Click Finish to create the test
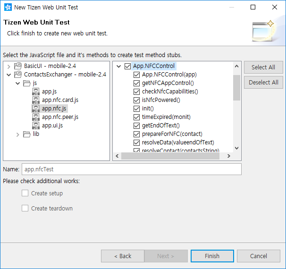 (212, 256)
